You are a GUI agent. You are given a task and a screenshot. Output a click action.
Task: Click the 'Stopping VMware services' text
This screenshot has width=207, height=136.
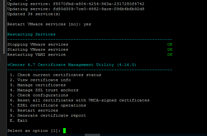tap(38, 45)
